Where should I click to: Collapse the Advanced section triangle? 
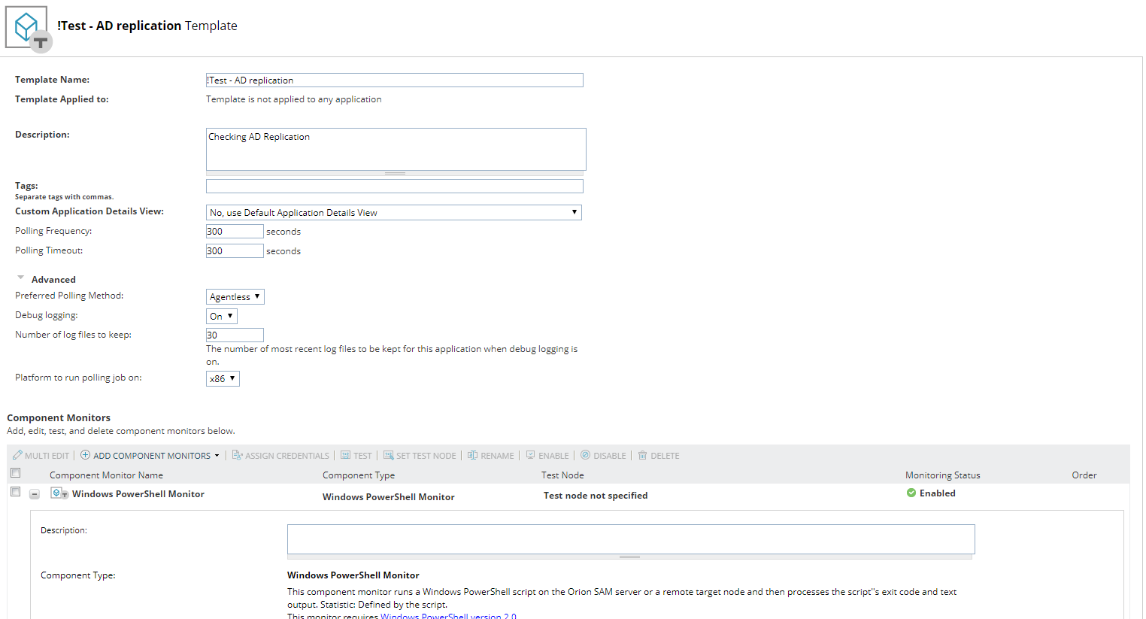[21, 278]
